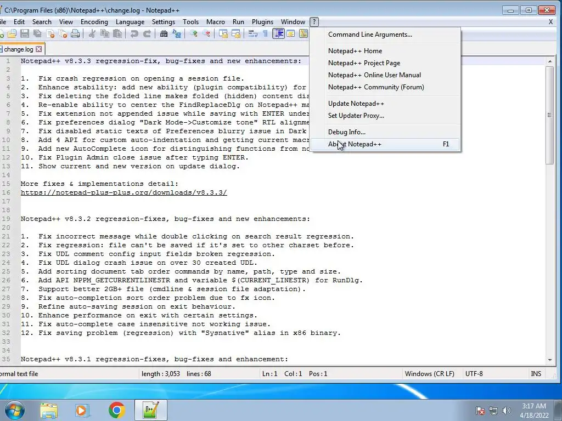Launch Google Chrome from the taskbar
This screenshot has width=562, height=421.
(116, 410)
